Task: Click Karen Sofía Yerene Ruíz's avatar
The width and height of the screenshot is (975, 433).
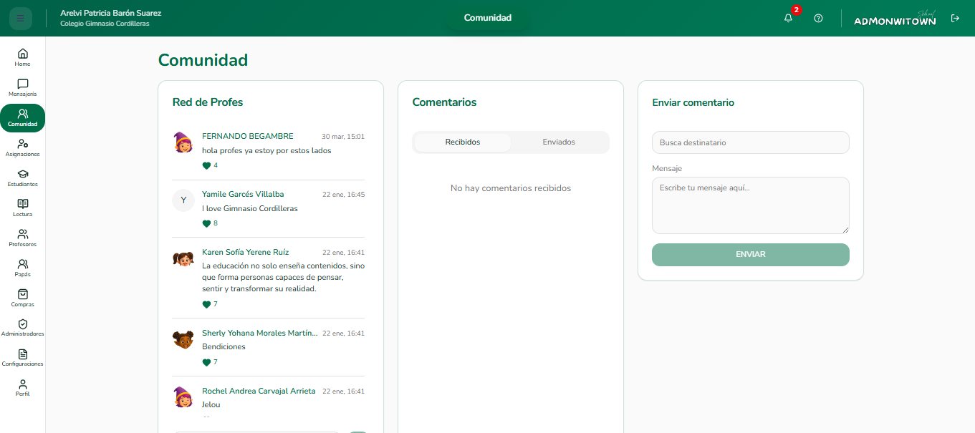Action: tap(183, 258)
